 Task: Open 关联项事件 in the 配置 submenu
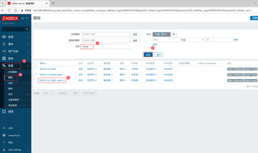(14, 100)
